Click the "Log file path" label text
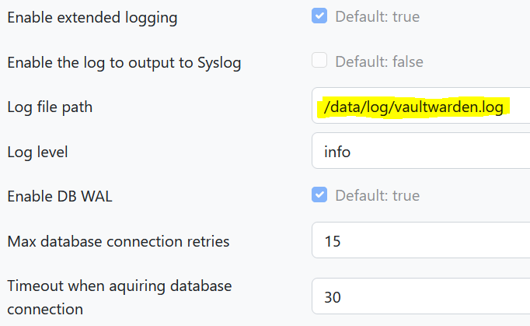Viewport: 530px width, 326px height. point(50,107)
